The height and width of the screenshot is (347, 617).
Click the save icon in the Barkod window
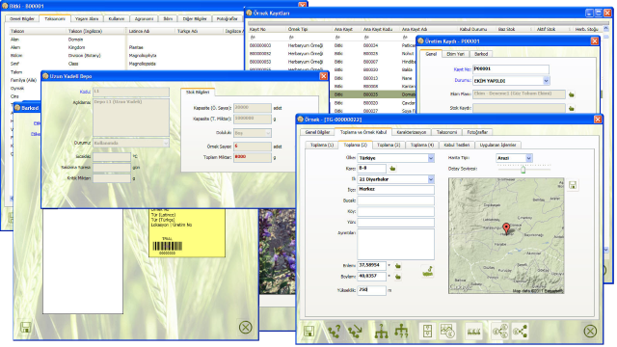tap(26, 328)
